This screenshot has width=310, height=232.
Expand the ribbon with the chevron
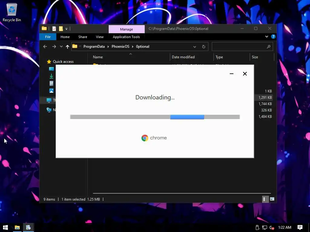[266, 37]
